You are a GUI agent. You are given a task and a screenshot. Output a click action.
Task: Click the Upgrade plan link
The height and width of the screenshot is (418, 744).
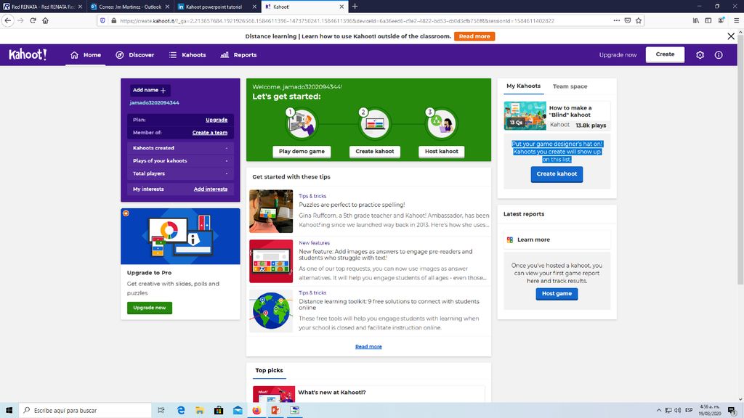217,120
